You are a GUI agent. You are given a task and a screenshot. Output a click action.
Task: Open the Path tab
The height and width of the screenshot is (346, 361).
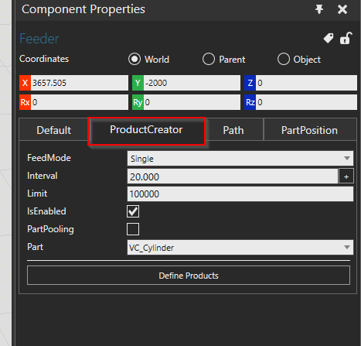(x=234, y=130)
